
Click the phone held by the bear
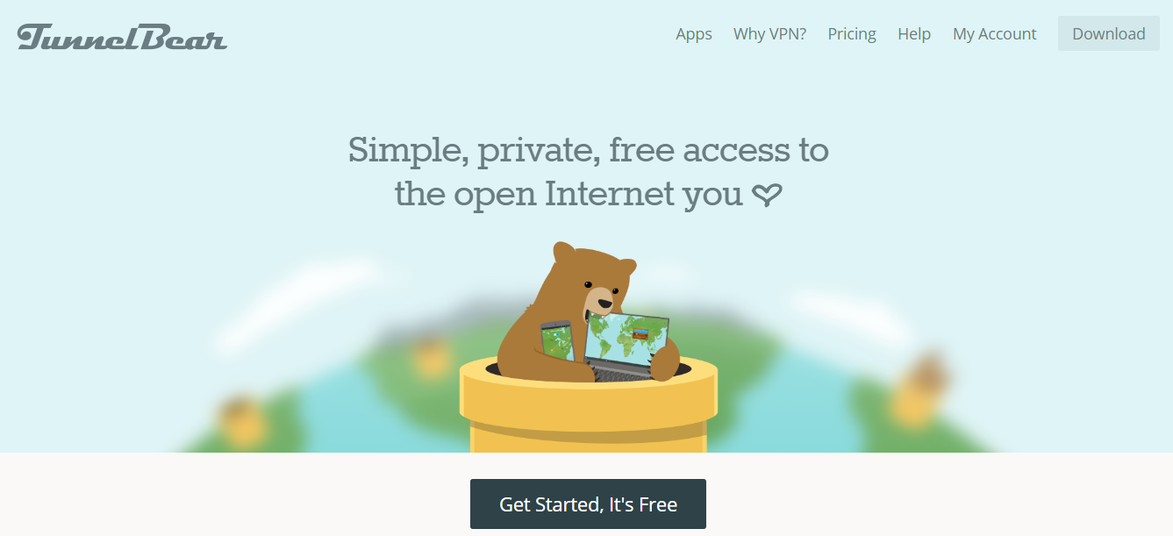click(x=556, y=341)
